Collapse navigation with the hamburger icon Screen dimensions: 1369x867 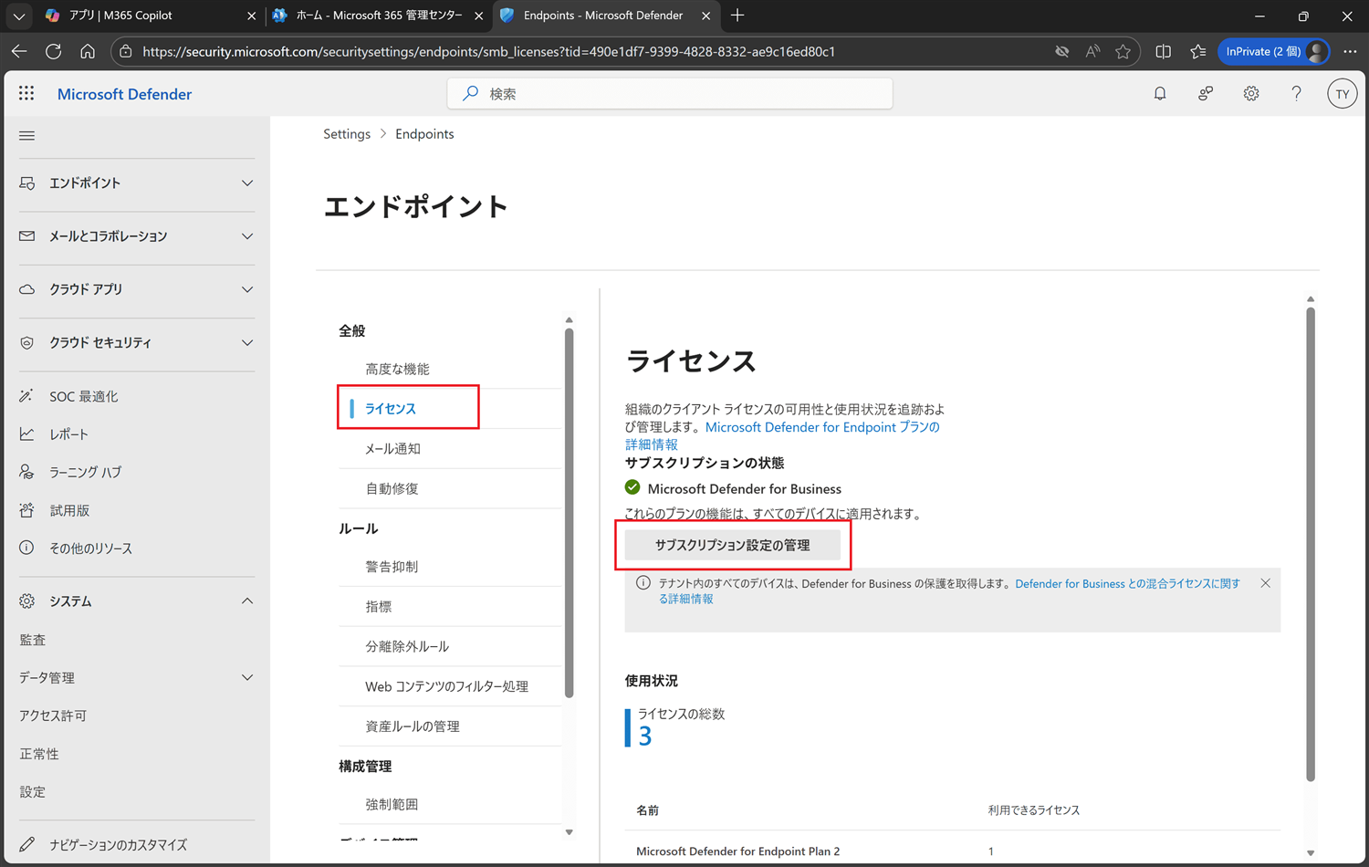pyautogui.click(x=27, y=136)
